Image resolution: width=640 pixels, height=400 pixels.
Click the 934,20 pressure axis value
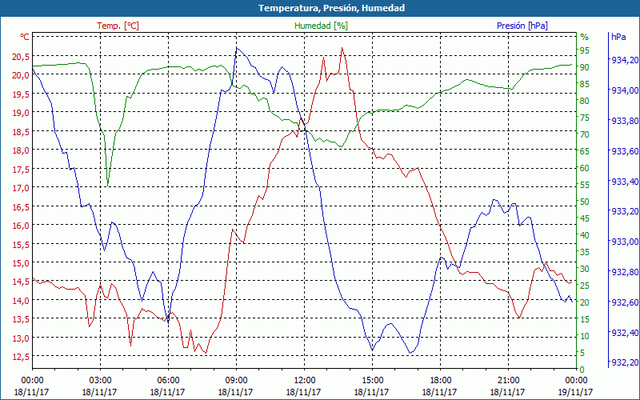coord(625,60)
